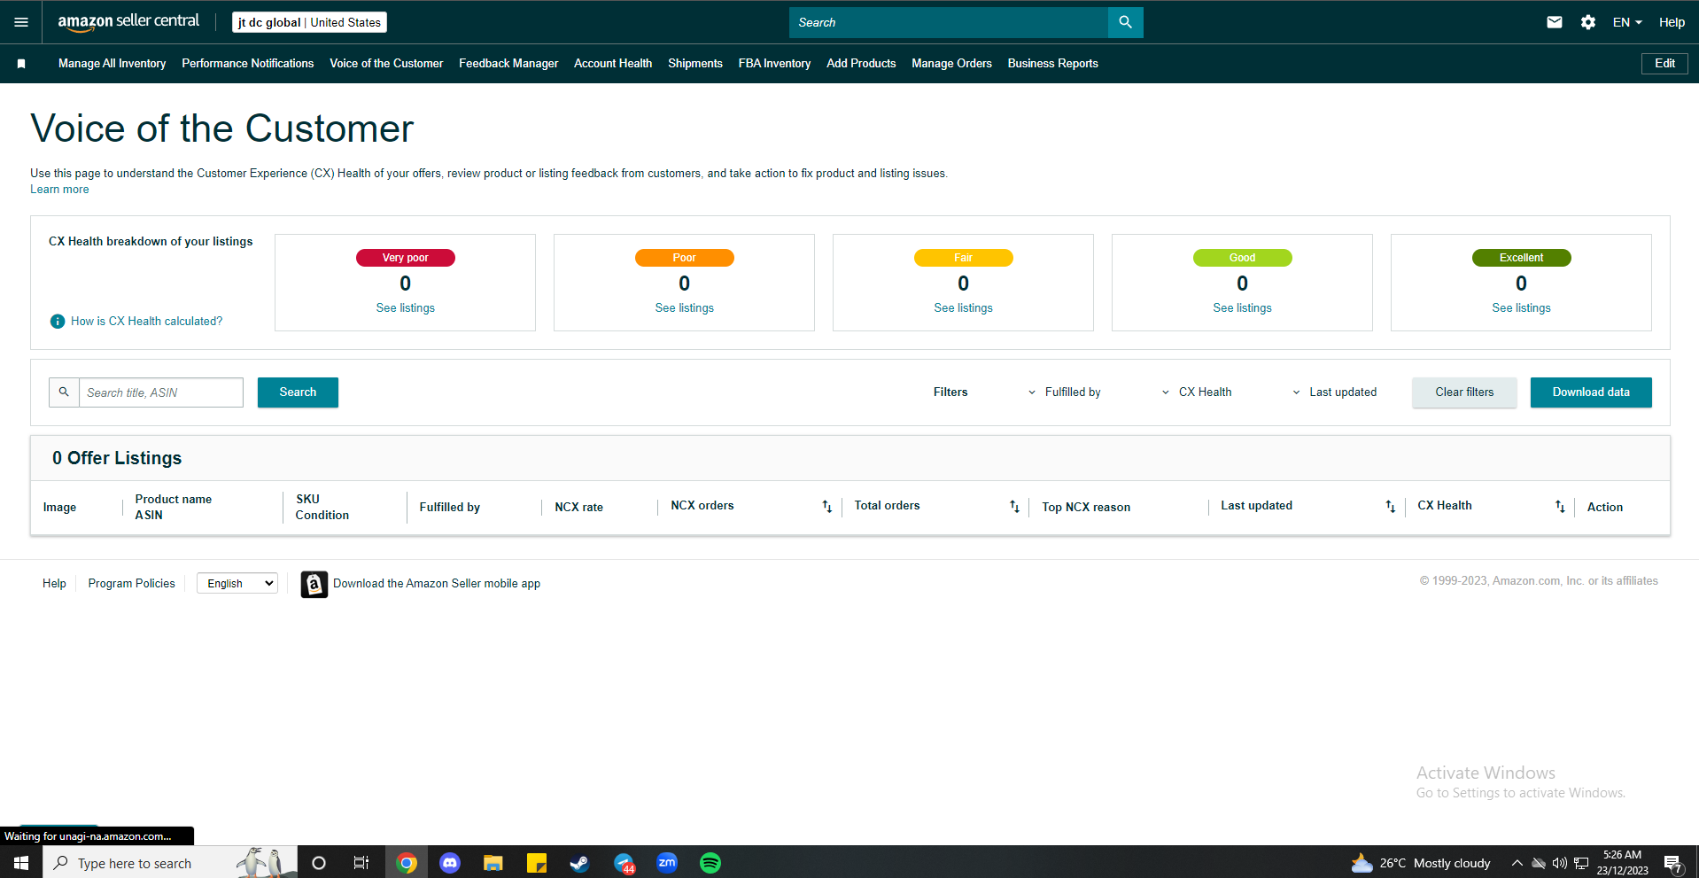Click Help link in the footer
Viewport: 1699px width, 878px height.
tap(54, 584)
